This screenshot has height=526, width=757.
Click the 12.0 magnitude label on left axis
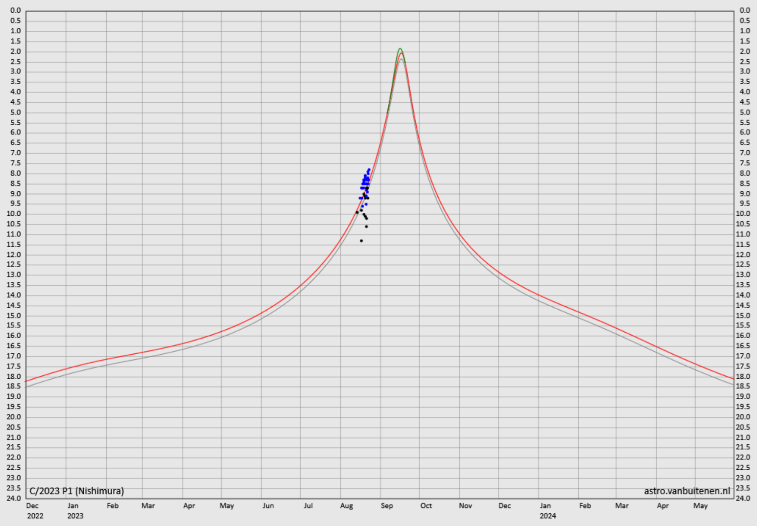(x=14, y=254)
